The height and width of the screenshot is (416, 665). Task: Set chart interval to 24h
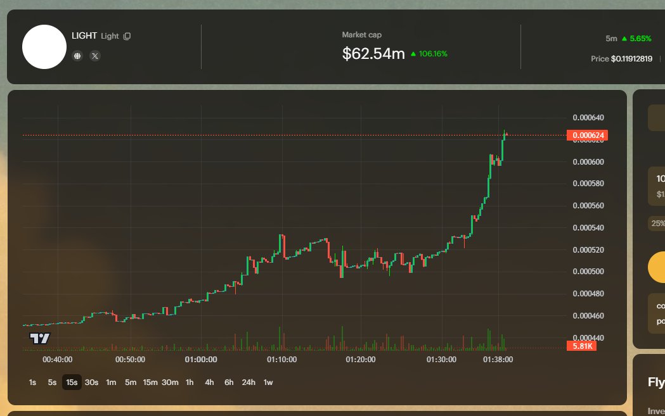coord(249,382)
